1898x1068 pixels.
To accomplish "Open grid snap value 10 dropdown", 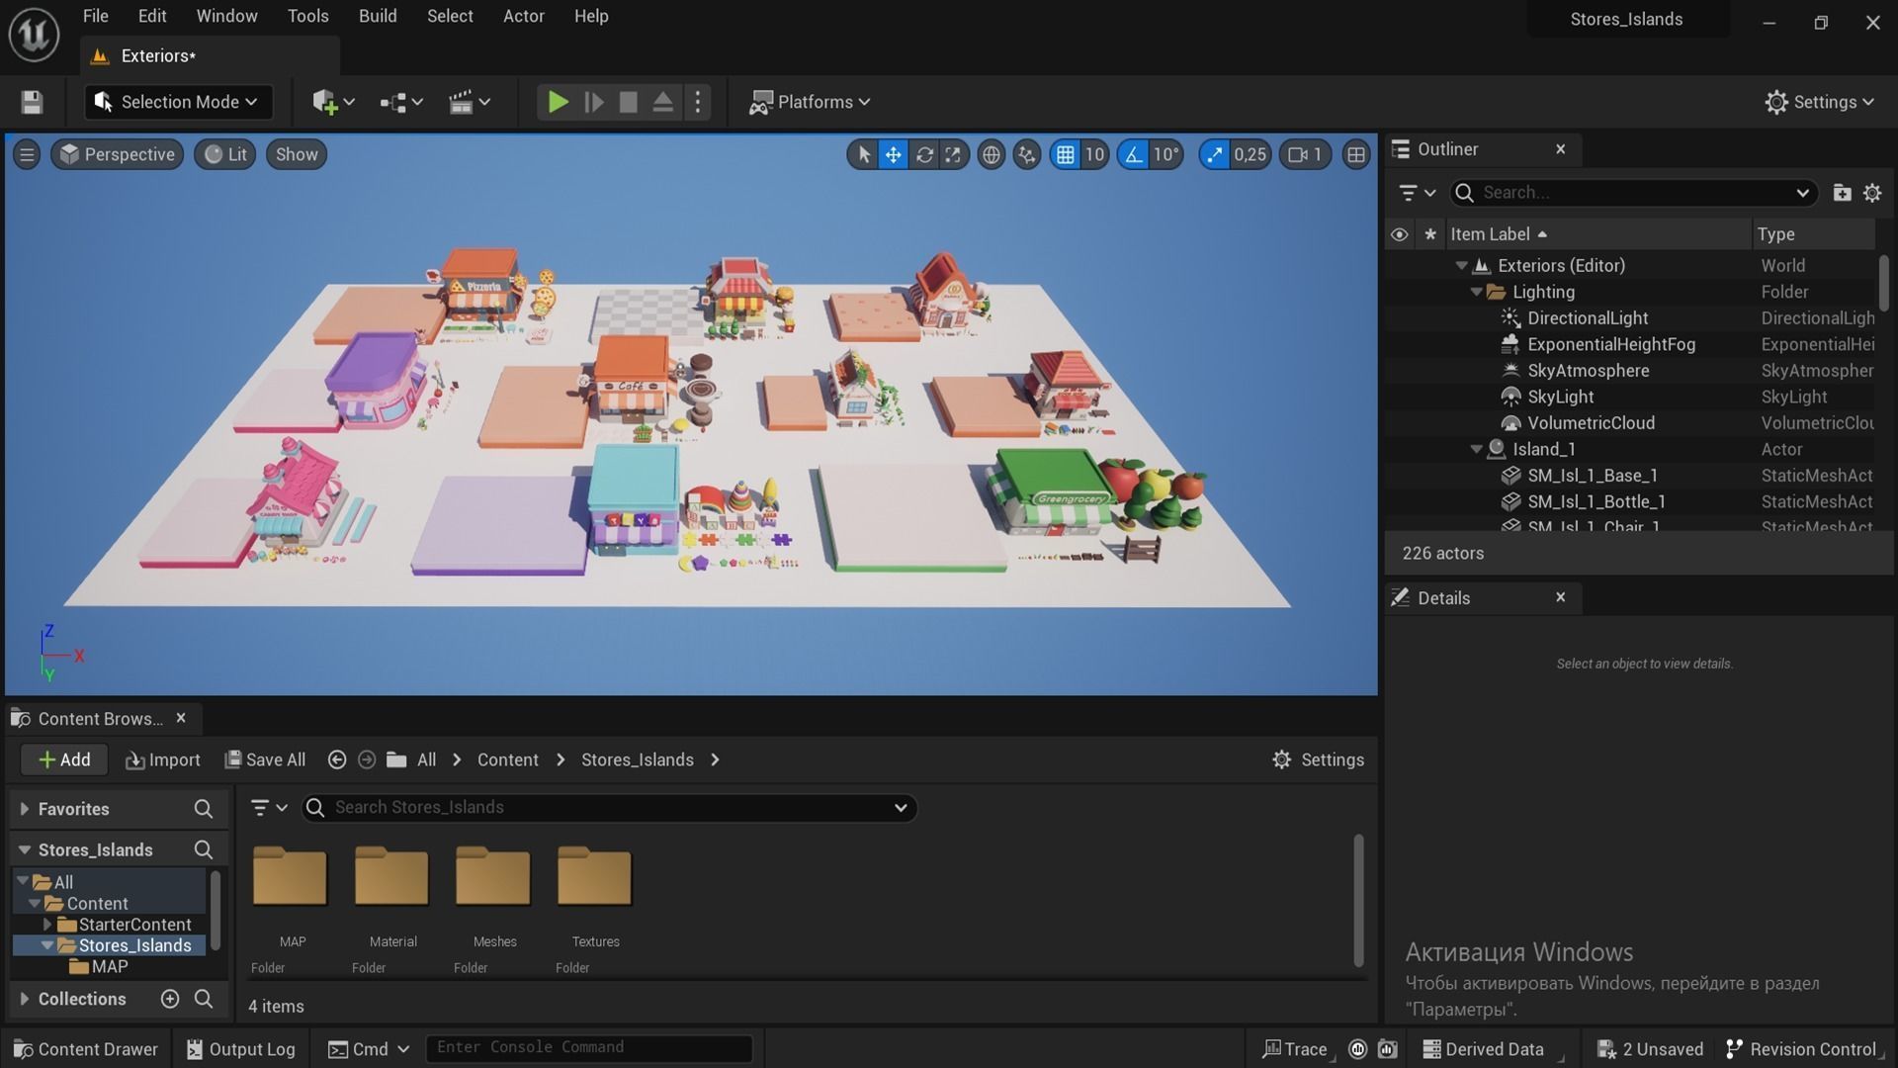I will (1094, 154).
